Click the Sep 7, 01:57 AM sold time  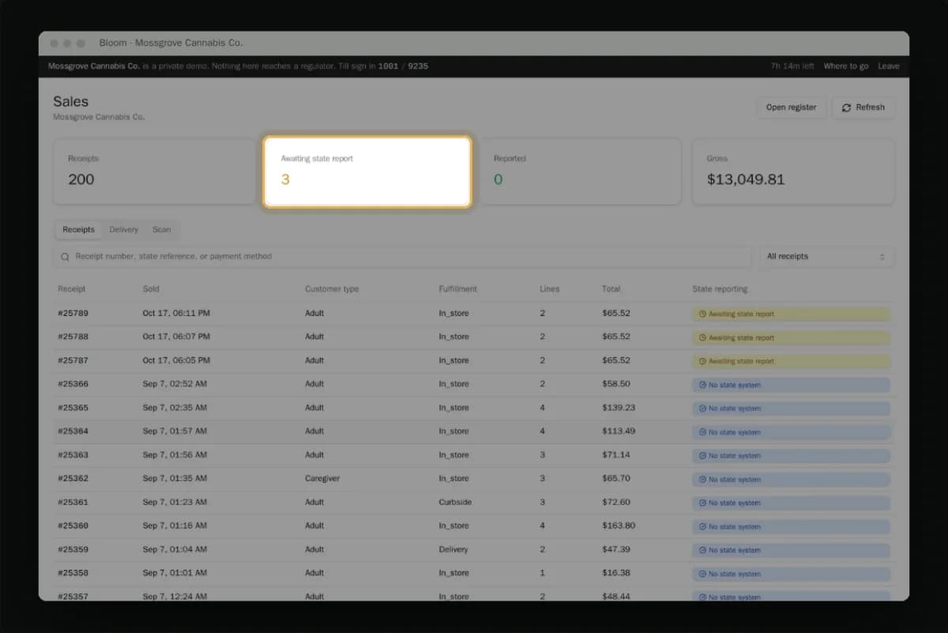coord(175,431)
